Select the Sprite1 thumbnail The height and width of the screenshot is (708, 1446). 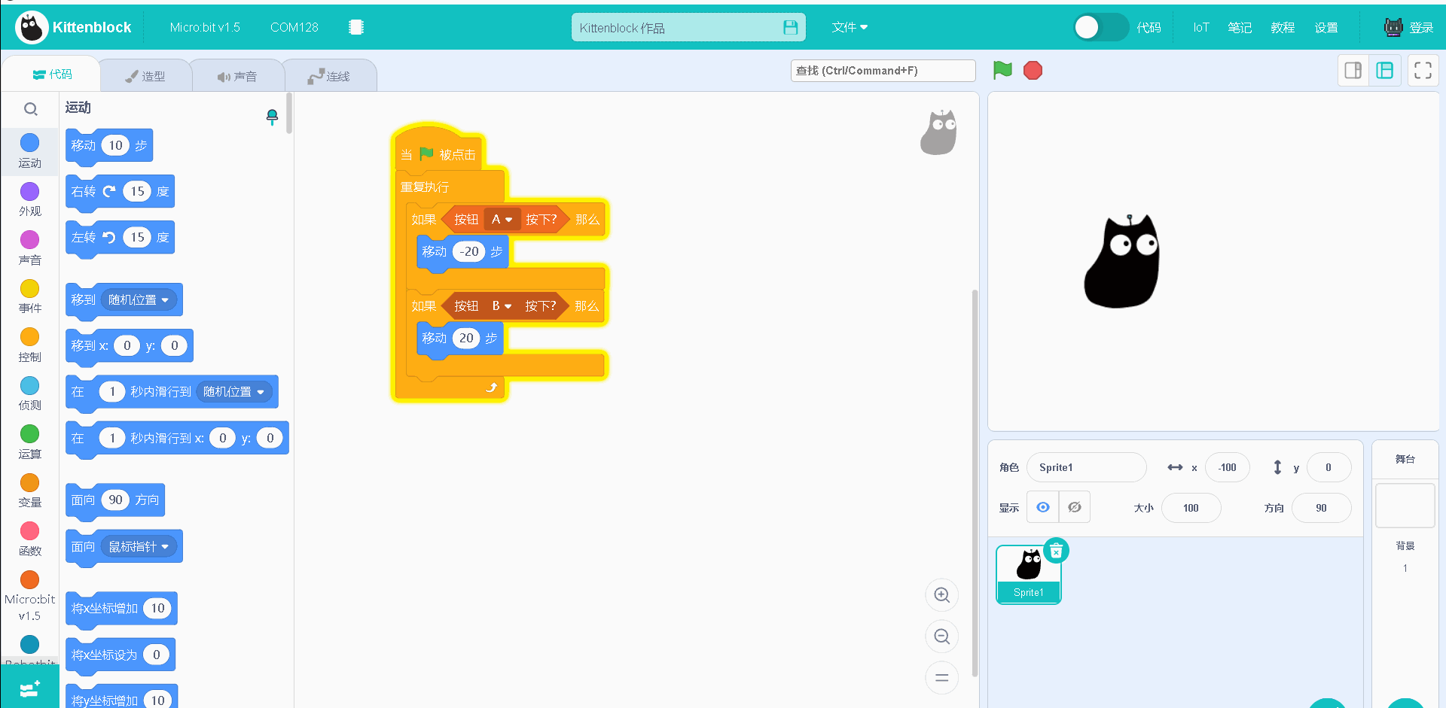1029,575
